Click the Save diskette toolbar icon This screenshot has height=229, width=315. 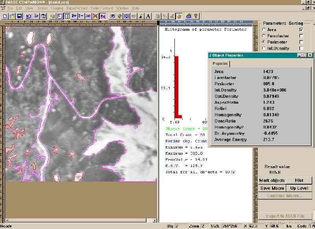(x=19, y=16)
